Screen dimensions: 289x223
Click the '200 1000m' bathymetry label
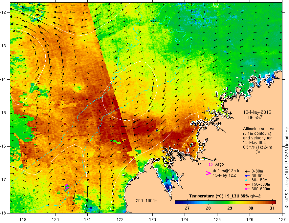coord(147,201)
